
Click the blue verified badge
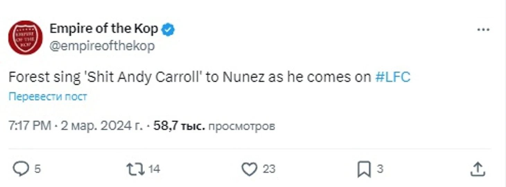tap(169, 30)
